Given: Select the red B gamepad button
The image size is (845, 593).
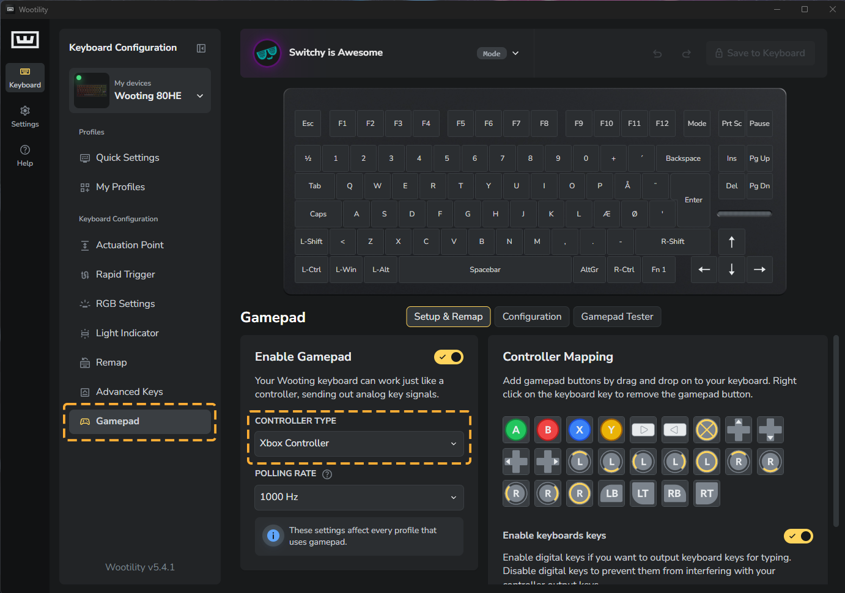Looking at the screenshot, I should (548, 430).
